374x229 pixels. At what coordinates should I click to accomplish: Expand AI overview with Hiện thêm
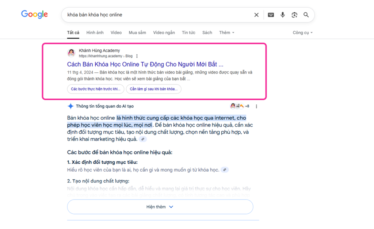pos(160,207)
